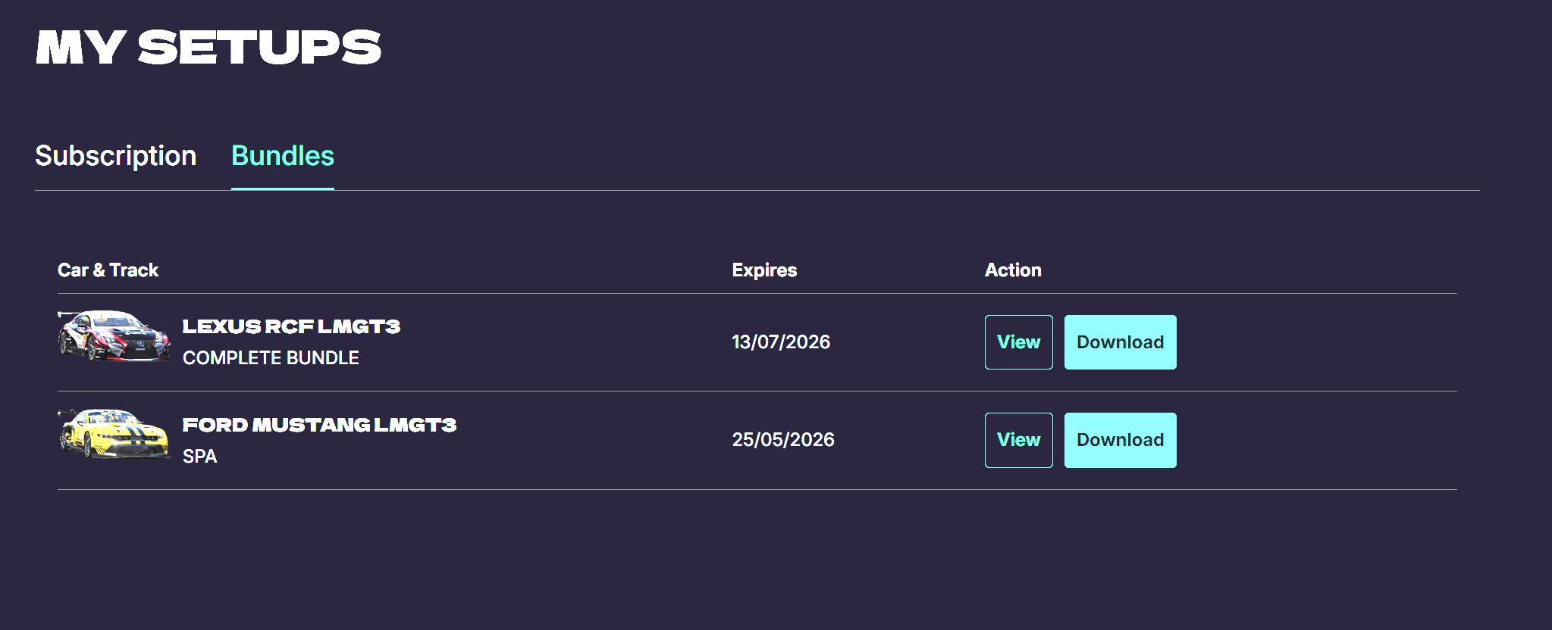Download the Lexus RCF LMGT3 bundle
This screenshot has width=1552, height=630.
[x=1120, y=342]
